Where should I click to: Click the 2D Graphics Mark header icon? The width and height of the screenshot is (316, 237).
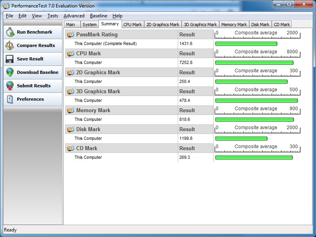pyautogui.click(x=71, y=73)
